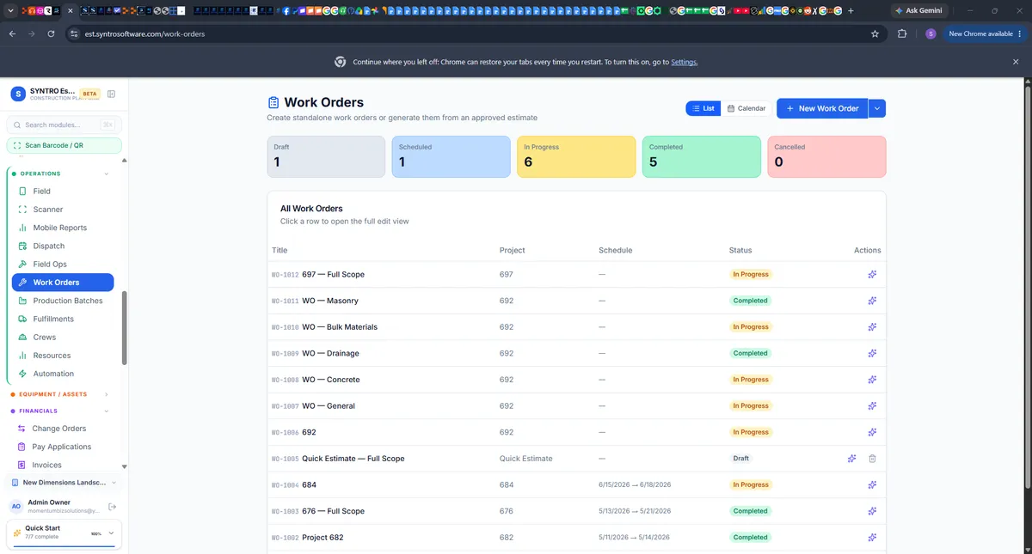Open Production Batches icon
Screen dimensions: 1032x554
pos(22,301)
